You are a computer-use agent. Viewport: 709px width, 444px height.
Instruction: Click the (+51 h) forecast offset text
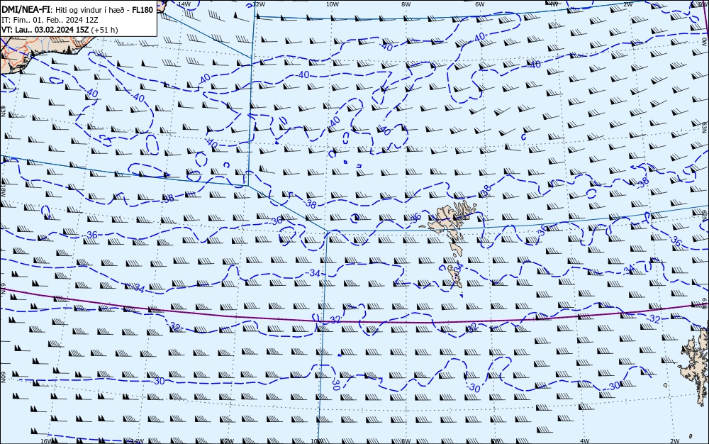pyautogui.click(x=104, y=30)
